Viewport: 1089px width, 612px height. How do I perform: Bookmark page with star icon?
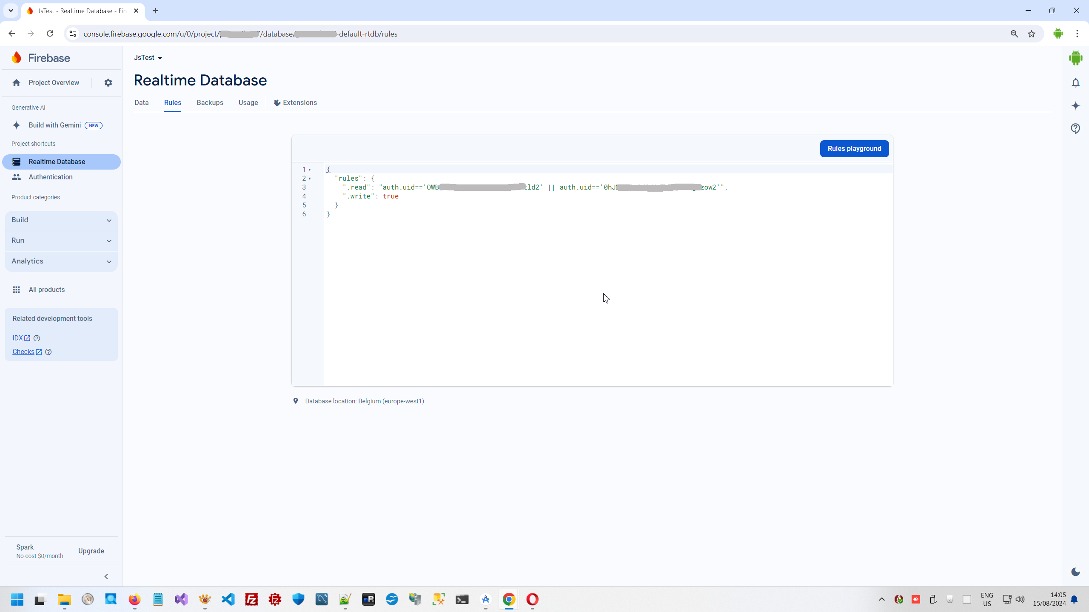click(1032, 34)
